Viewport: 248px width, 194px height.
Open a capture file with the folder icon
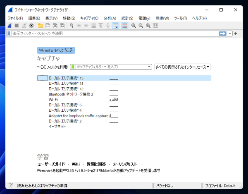41,26
